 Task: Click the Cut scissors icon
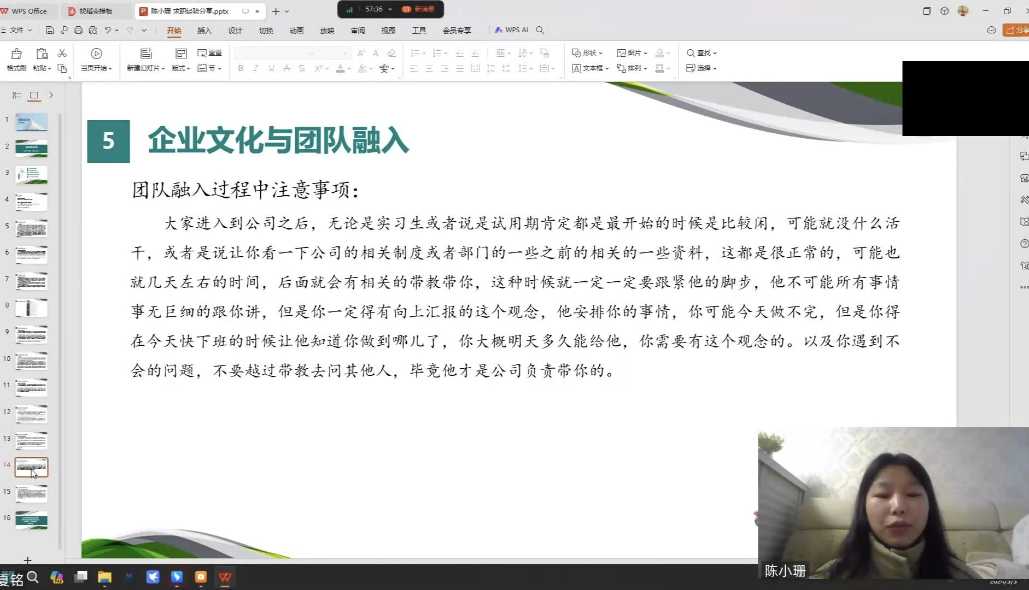62,53
